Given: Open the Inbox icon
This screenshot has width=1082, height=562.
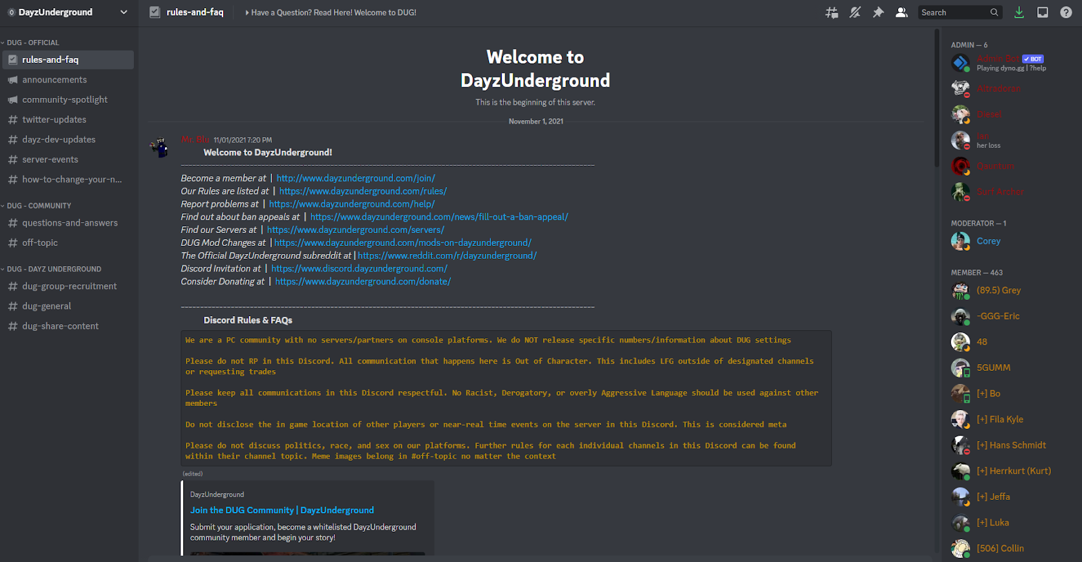Looking at the screenshot, I should (1043, 12).
